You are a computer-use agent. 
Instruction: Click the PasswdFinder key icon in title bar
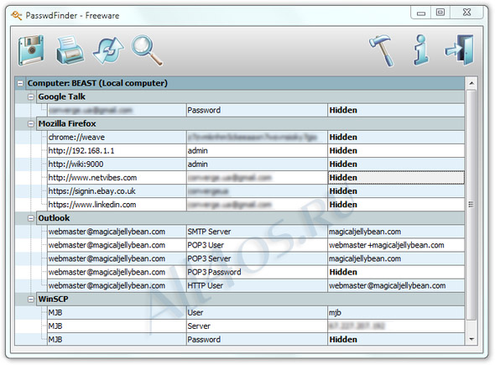coord(17,15)
